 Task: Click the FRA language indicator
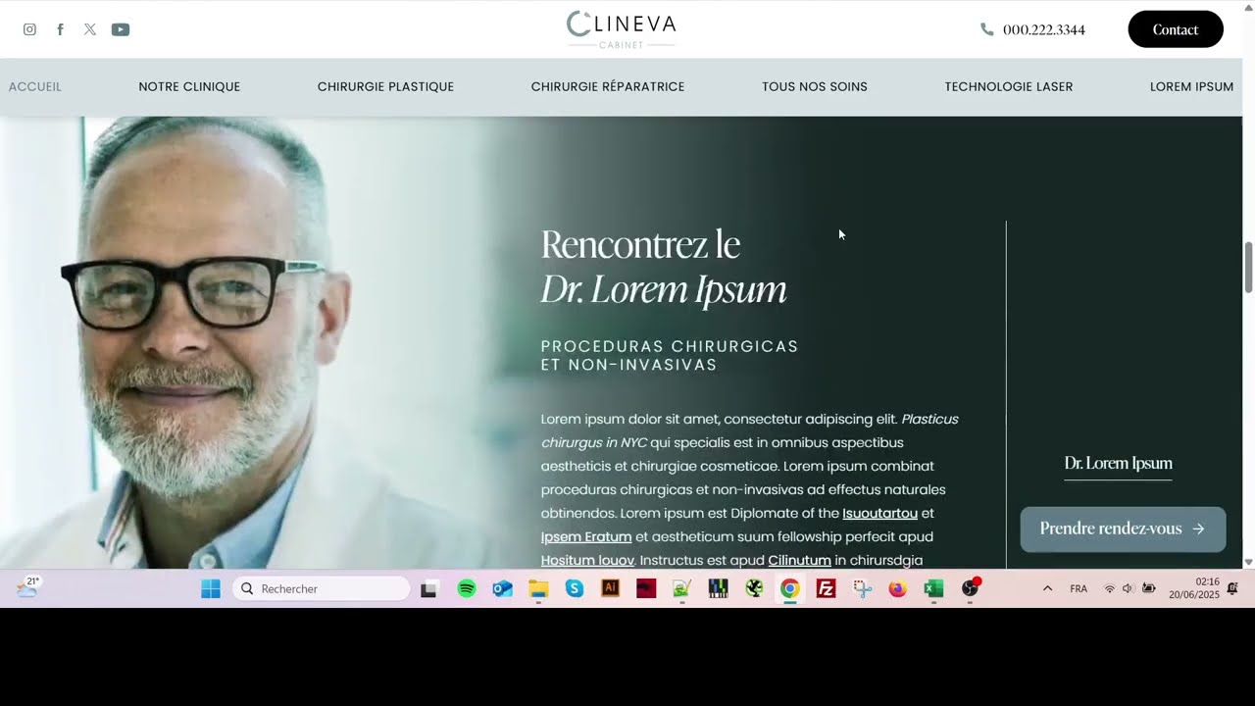point(1079,588)
